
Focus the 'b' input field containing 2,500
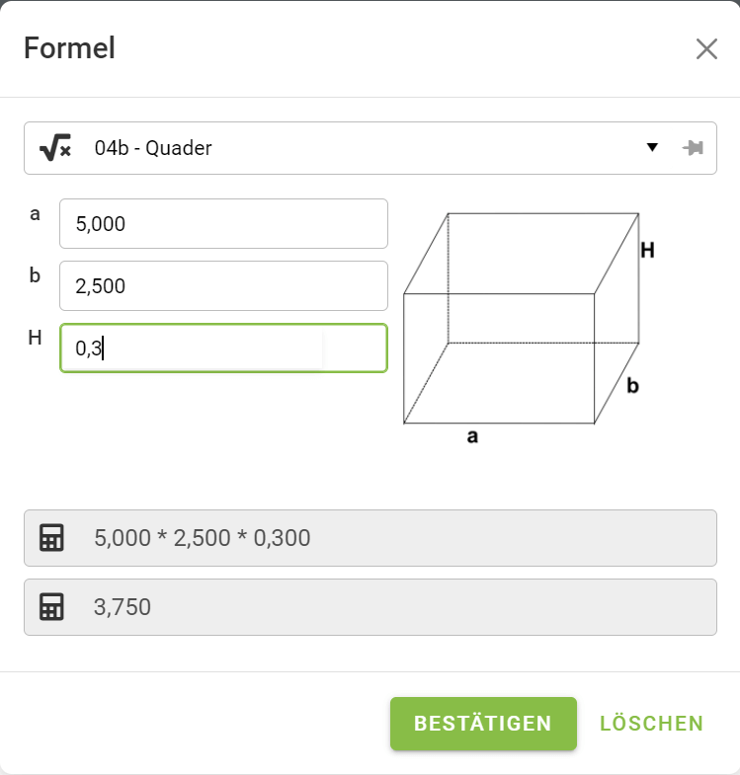point(223,286)
